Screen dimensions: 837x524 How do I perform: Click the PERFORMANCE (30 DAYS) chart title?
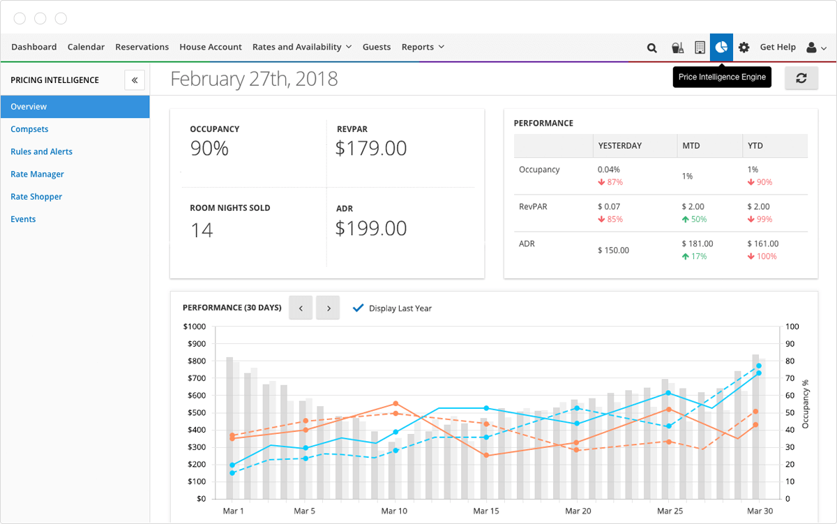click(x=232, y=308)
